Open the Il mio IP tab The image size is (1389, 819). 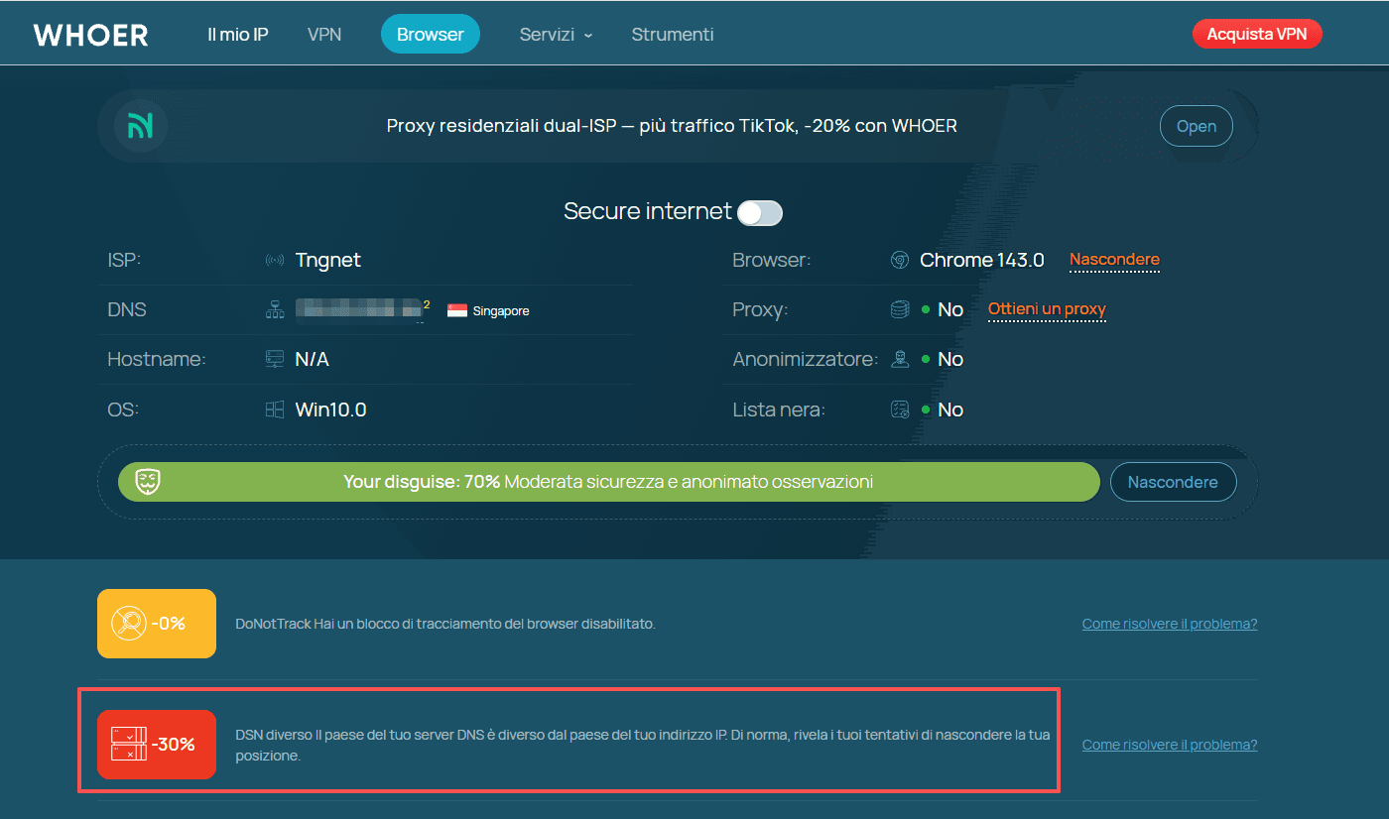coord(238,35)
